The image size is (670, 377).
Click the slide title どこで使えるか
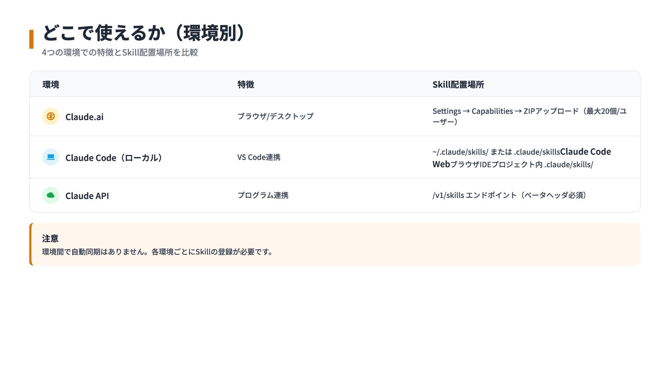(x=144, y=33)
